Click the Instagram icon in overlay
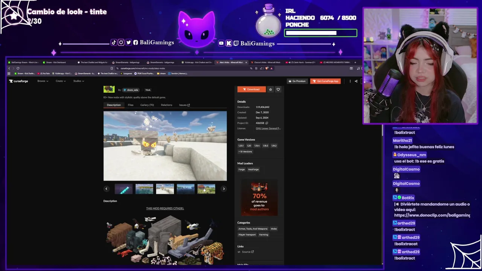Screen dimensions: 482x271 121,43
